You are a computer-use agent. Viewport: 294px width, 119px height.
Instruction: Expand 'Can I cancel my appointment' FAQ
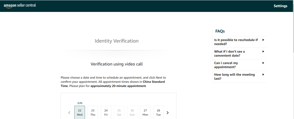[240, 65]
